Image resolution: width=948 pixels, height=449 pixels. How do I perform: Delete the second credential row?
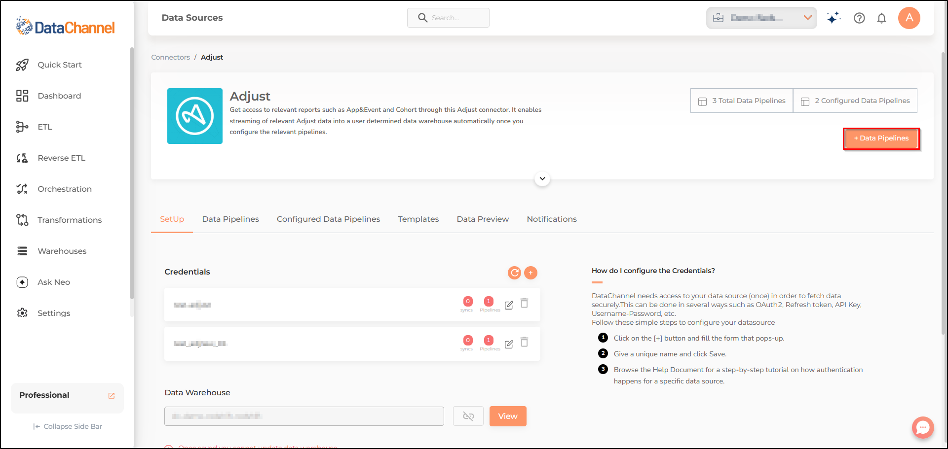click(x=525, y=342)
